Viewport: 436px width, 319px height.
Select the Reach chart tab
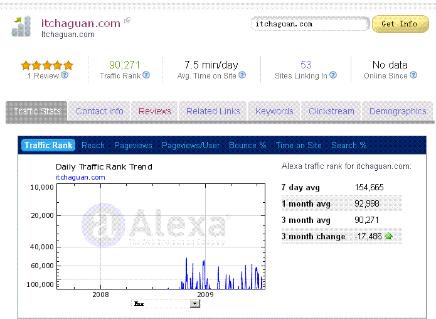pos(93,145)
